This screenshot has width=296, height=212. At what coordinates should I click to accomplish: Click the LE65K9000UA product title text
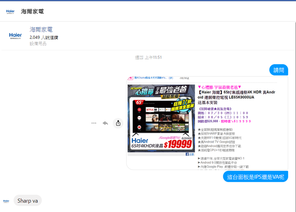coord(236,95)
